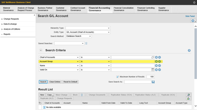Screen dimensions: 197x110
Task: Open the Entity Type dropdown
Action: click(x=109, y=32)
